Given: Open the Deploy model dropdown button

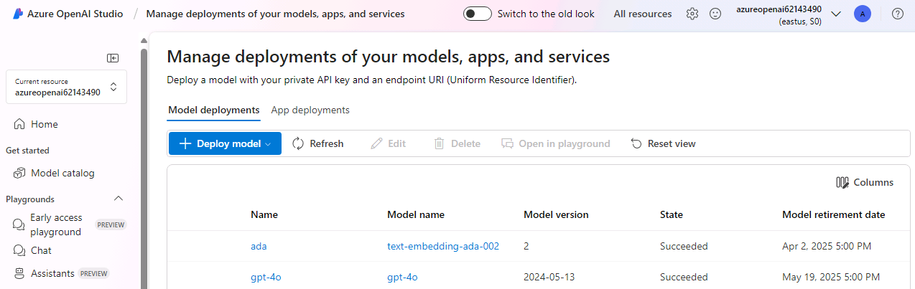Looking at the screenshot, I should click(225, 143).
